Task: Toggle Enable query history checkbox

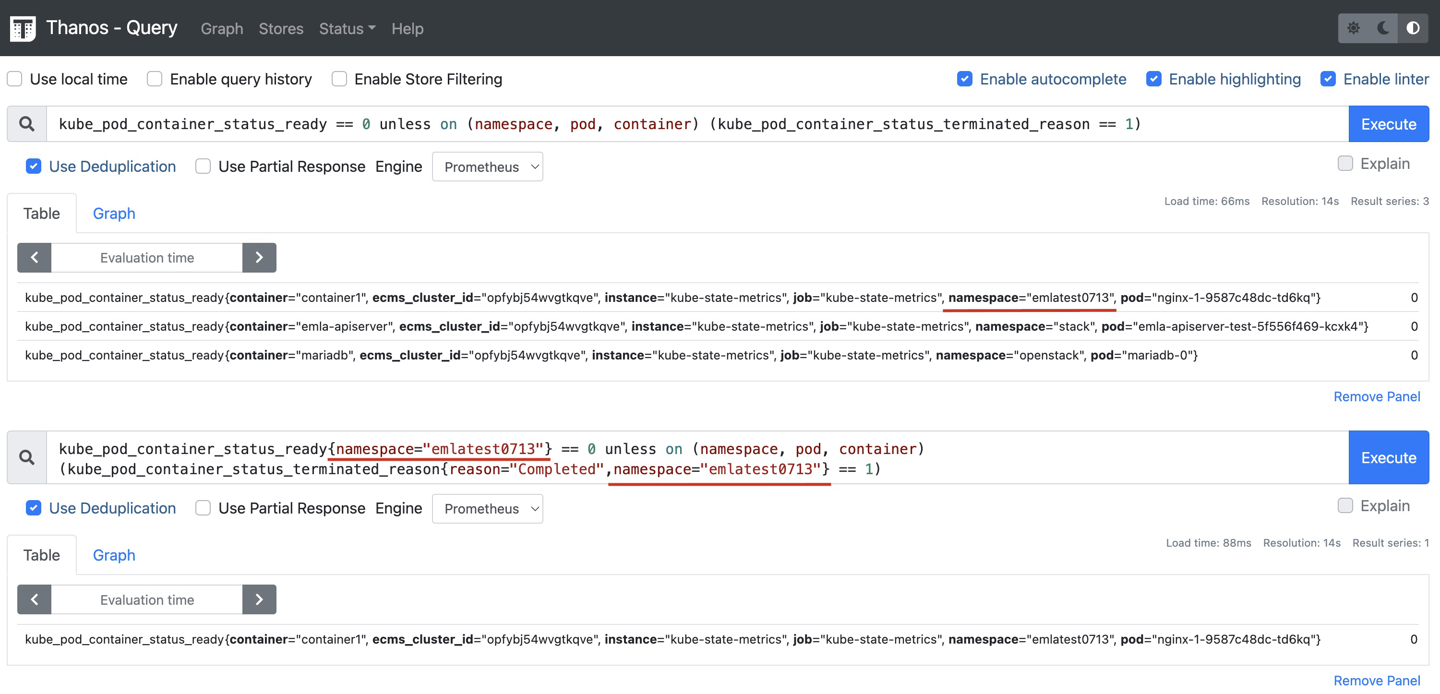Action: [x=155, y=79]
